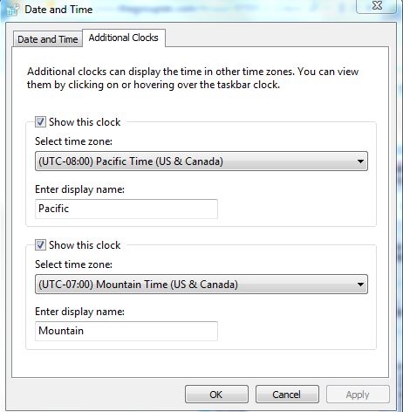Close the Date and Time dialog
This screenshot has width=403, height=412.
[x=377, y=6]
